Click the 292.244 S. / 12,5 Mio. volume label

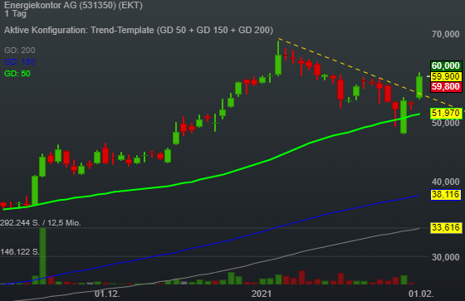(x=41, y=223)
